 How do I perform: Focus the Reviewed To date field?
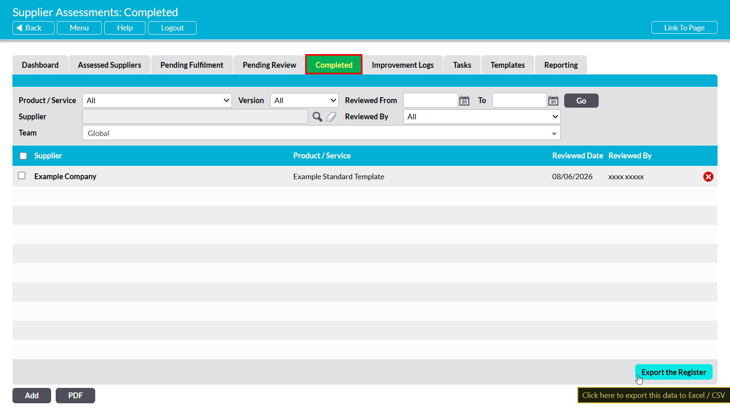520,101
